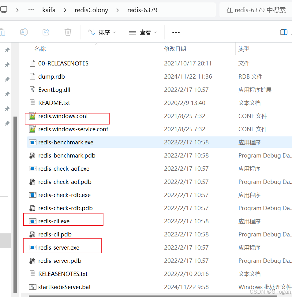Select file name README.txt
The height and width of the screenshot is (297, 292).
pos(54,103)
